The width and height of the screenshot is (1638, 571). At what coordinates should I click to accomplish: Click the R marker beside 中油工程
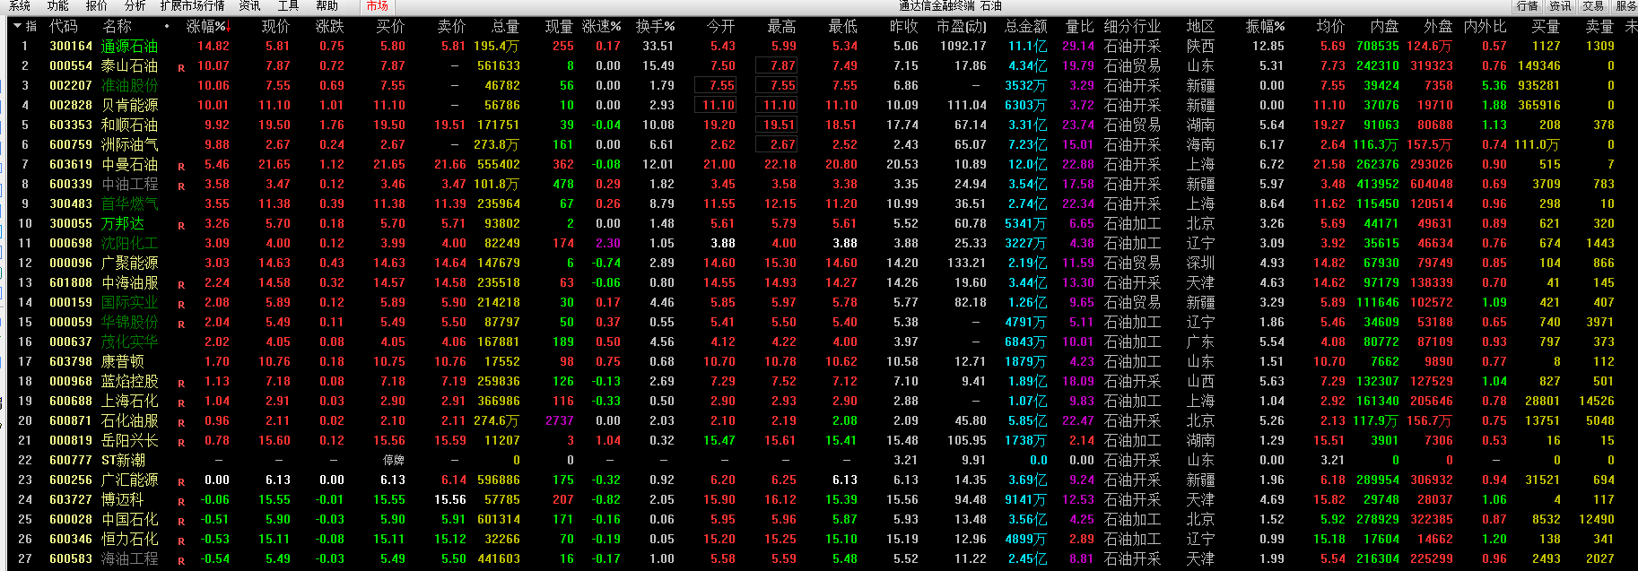(181, 186)
